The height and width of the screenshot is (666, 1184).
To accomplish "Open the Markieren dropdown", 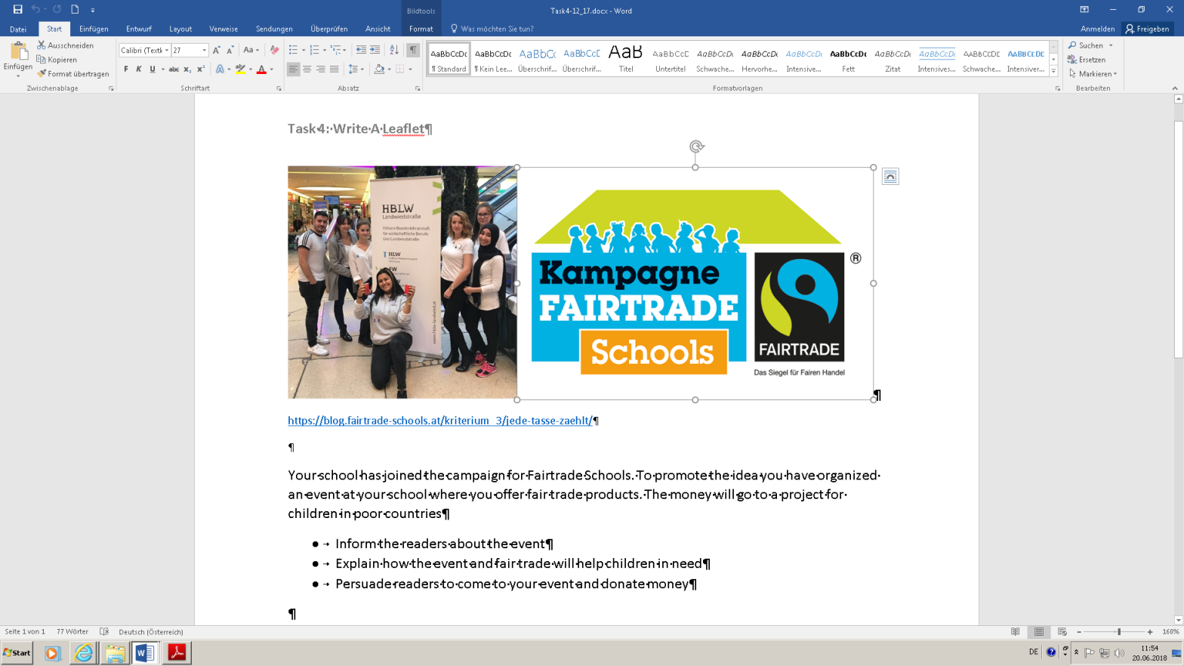I will tap(1093, 74).
